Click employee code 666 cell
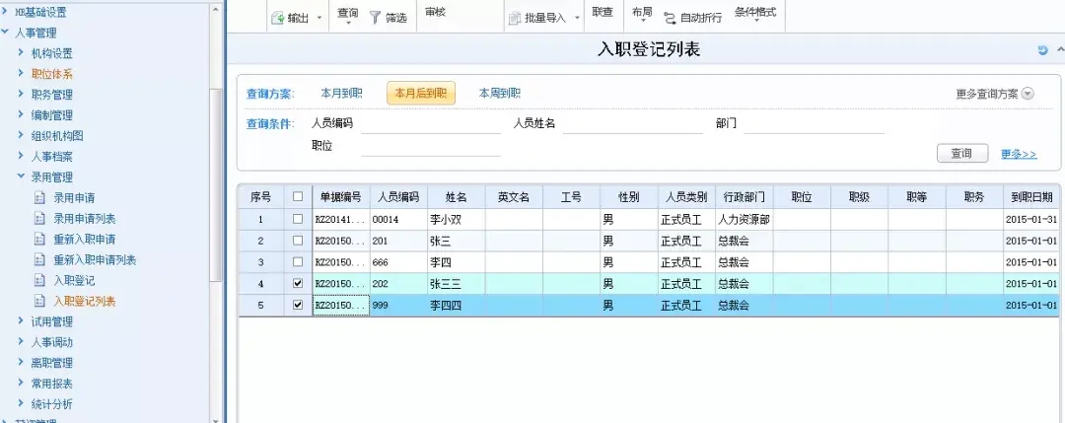This screenshot has width=1065, height=423. click(x=398, y=262)
